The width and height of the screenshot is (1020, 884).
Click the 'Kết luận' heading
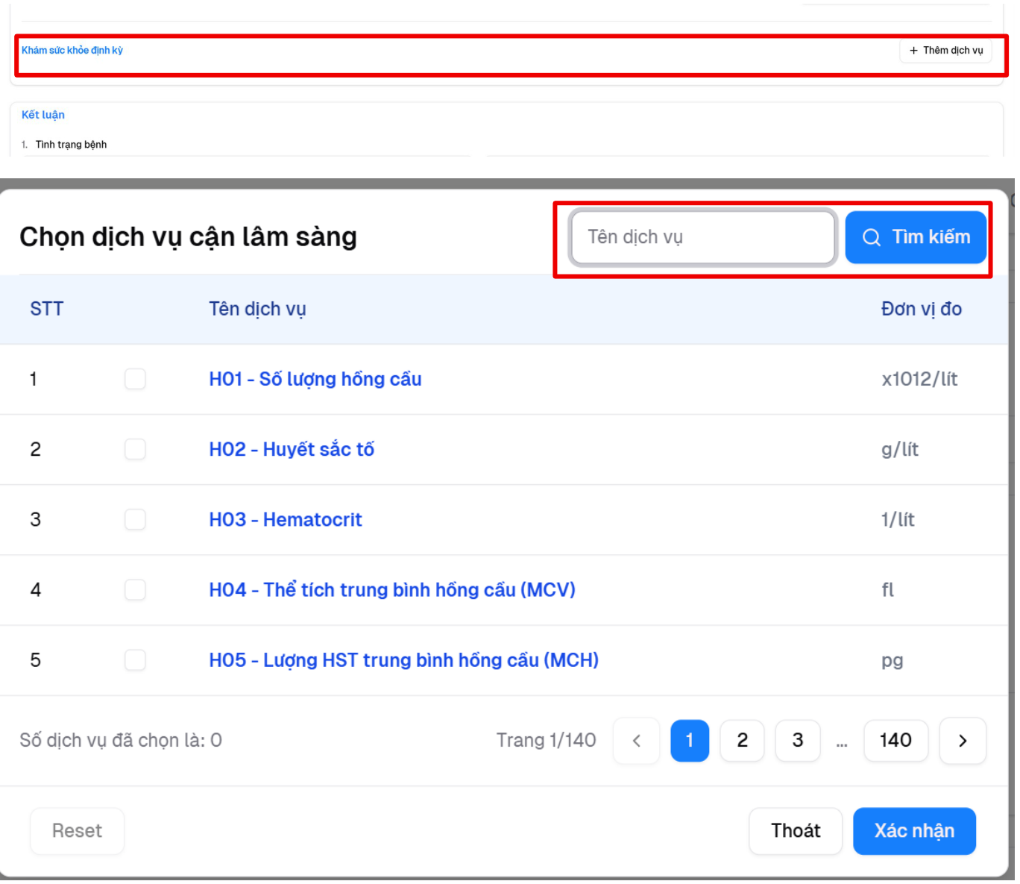click(43, 115)
